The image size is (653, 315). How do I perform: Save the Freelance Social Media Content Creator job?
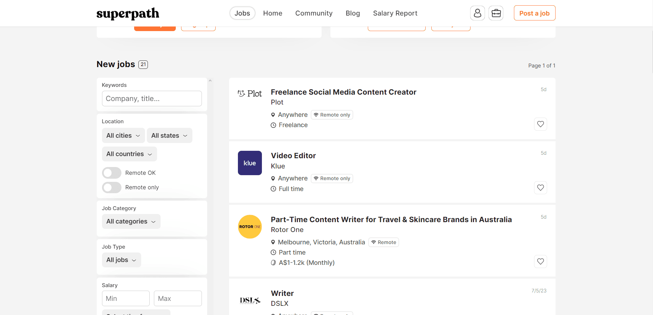(540, 124)
